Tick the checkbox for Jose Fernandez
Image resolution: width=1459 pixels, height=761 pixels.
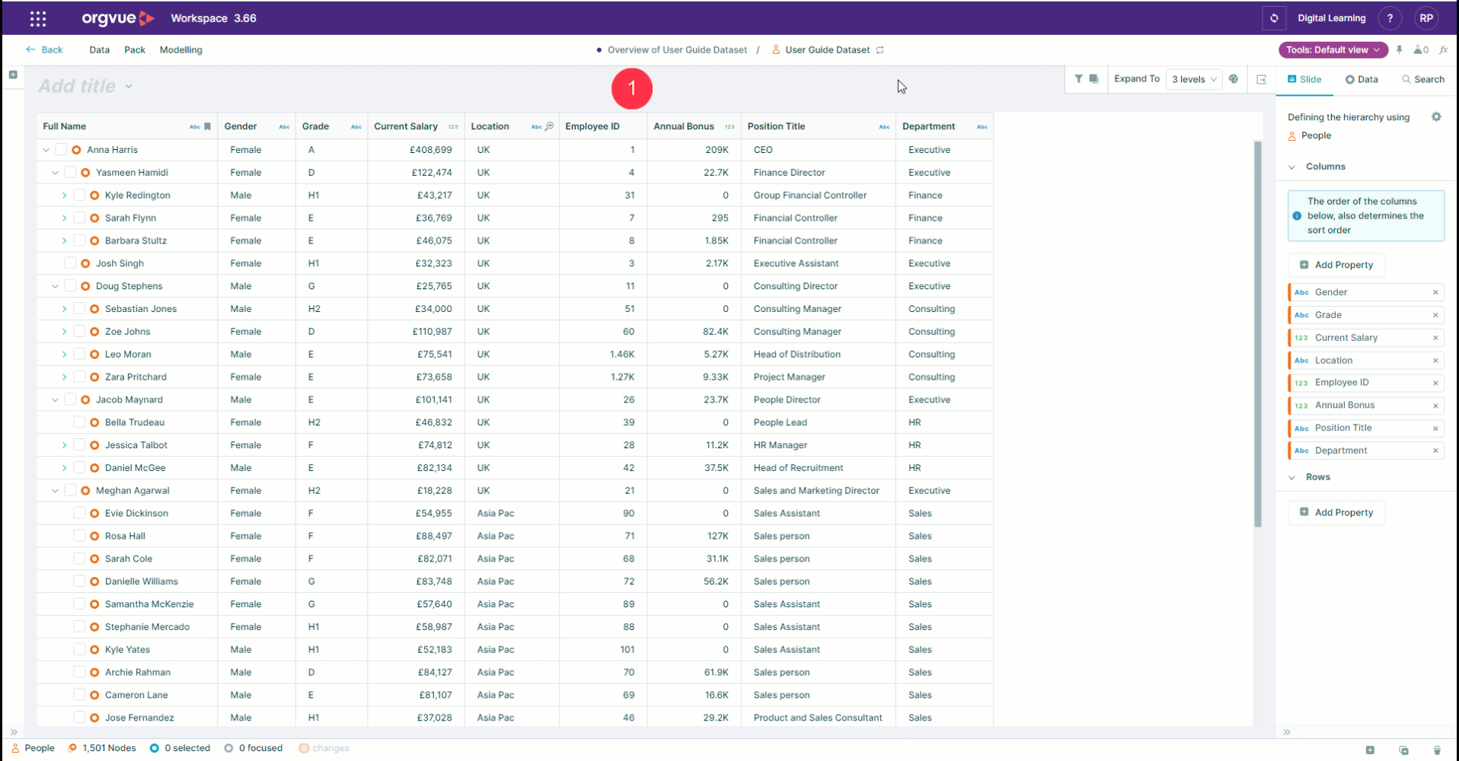click(x=79, y=718)
